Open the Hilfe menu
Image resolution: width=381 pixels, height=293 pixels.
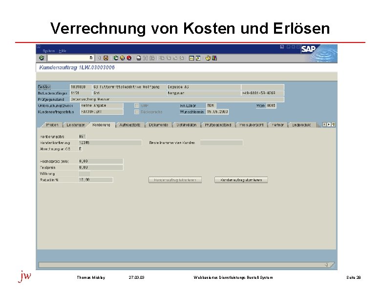pos(63,51)
